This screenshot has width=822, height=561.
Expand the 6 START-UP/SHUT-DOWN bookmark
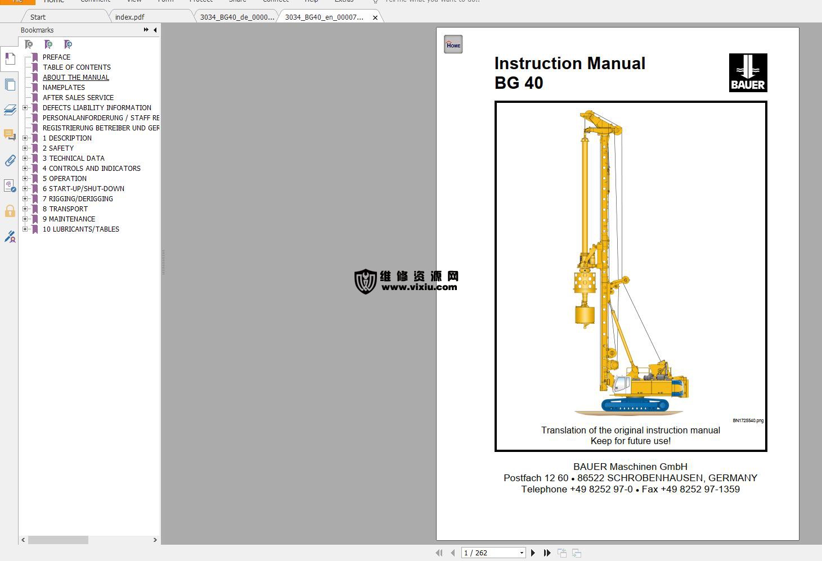(25, 188)
